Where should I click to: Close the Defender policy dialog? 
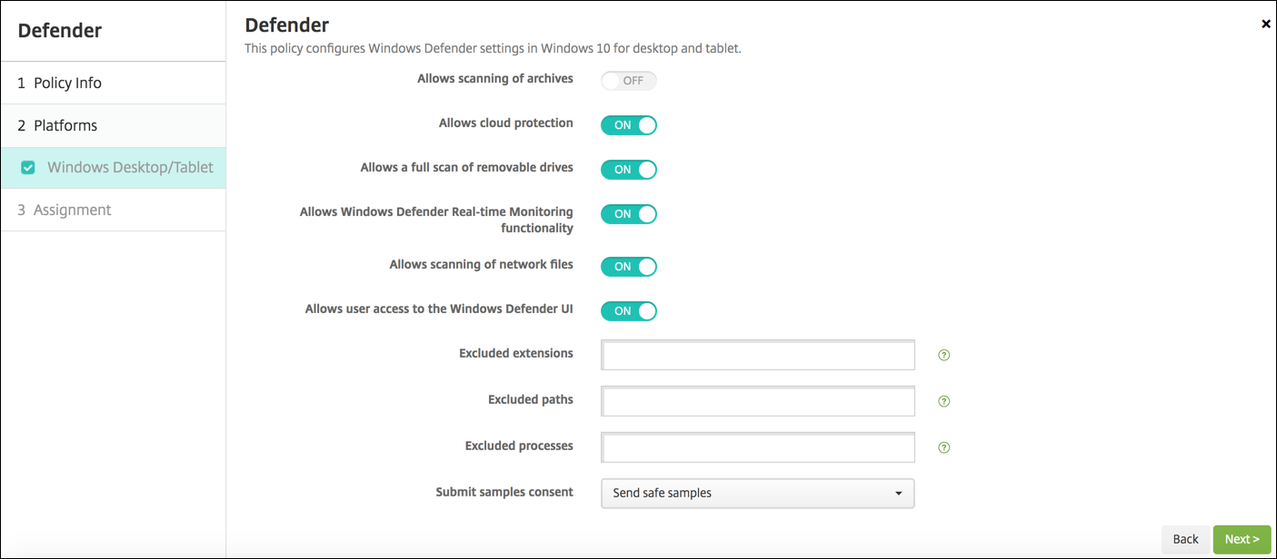[x=1265, y=25]
